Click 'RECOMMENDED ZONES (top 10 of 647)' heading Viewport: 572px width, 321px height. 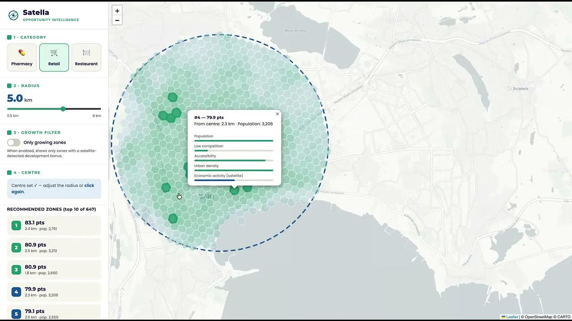pos(51,209)
